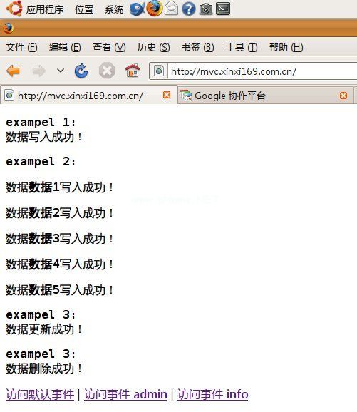Click the Firefox back arrow button

coord(13,71)
